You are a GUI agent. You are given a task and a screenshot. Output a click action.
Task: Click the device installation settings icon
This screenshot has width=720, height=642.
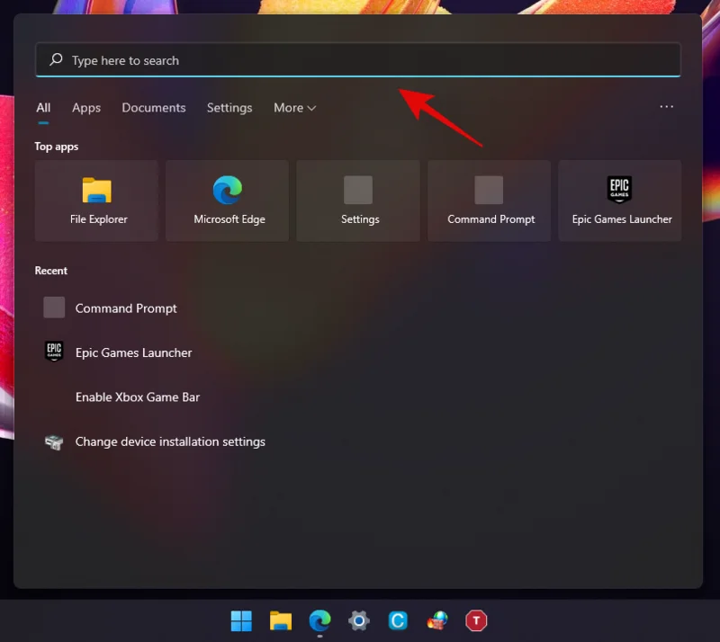click(54, 441)
